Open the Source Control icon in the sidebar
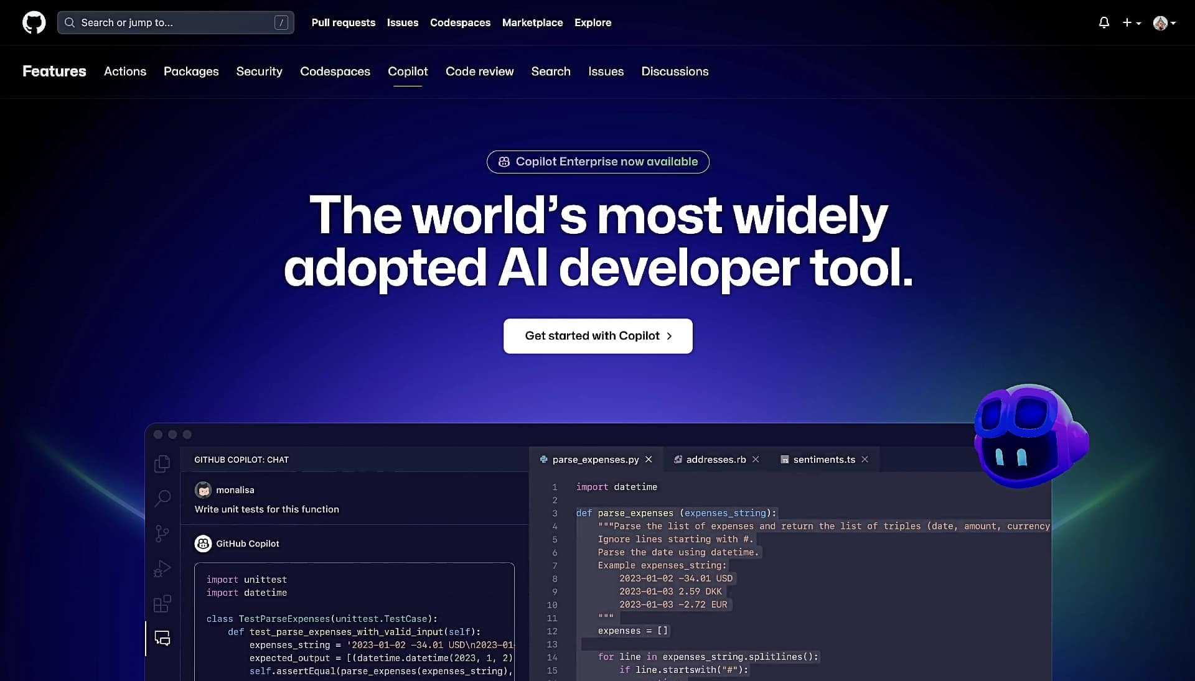This screenshot has height=681, width=1195. pyautogui.click(x=162, y=534)
